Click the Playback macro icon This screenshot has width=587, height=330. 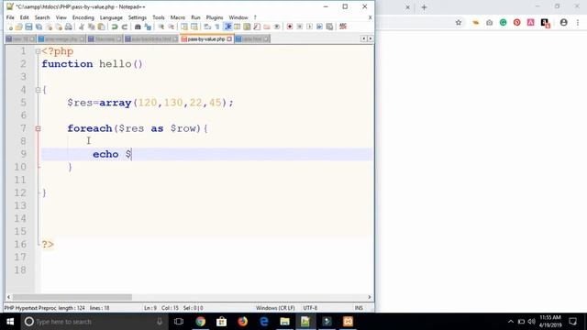(x=310, y=27)
